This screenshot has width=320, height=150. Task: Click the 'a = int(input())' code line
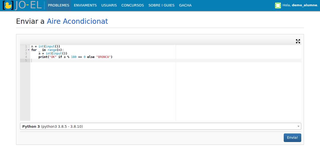click(53, 53)
